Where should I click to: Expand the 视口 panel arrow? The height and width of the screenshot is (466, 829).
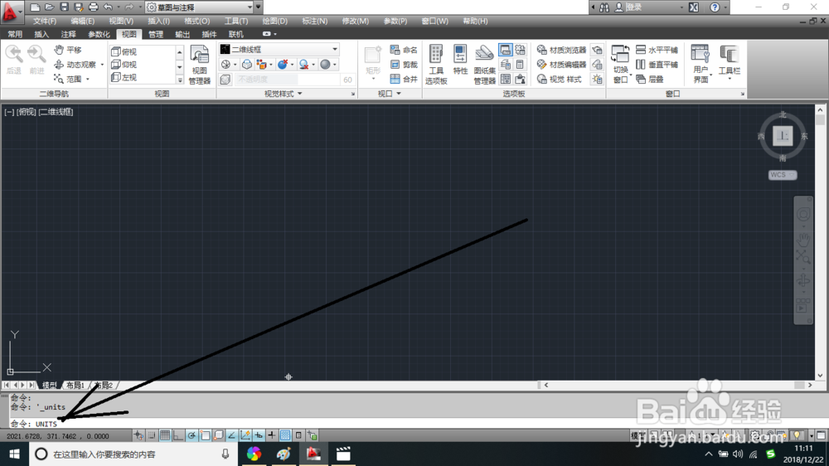pyautogui.click(x=399, y=94)
